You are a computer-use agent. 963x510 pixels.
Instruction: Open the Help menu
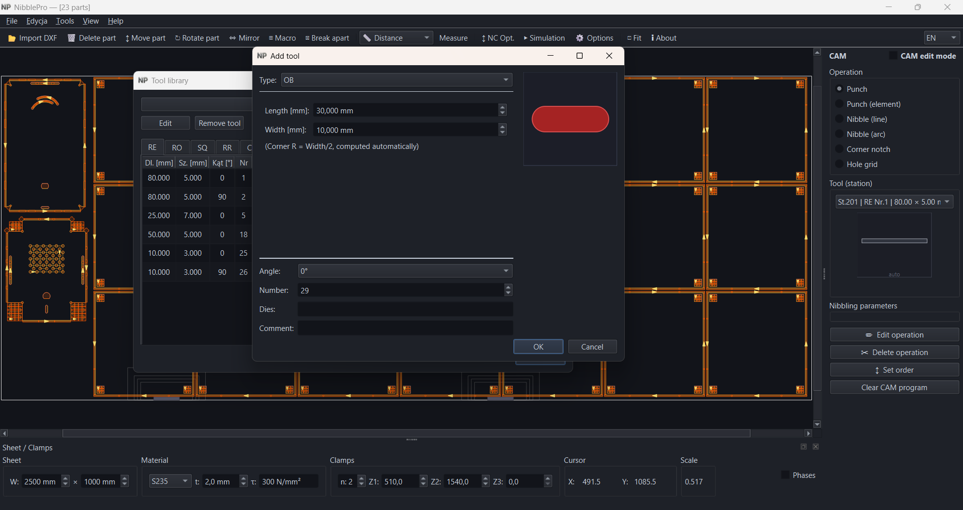click(x=115, y=21)
